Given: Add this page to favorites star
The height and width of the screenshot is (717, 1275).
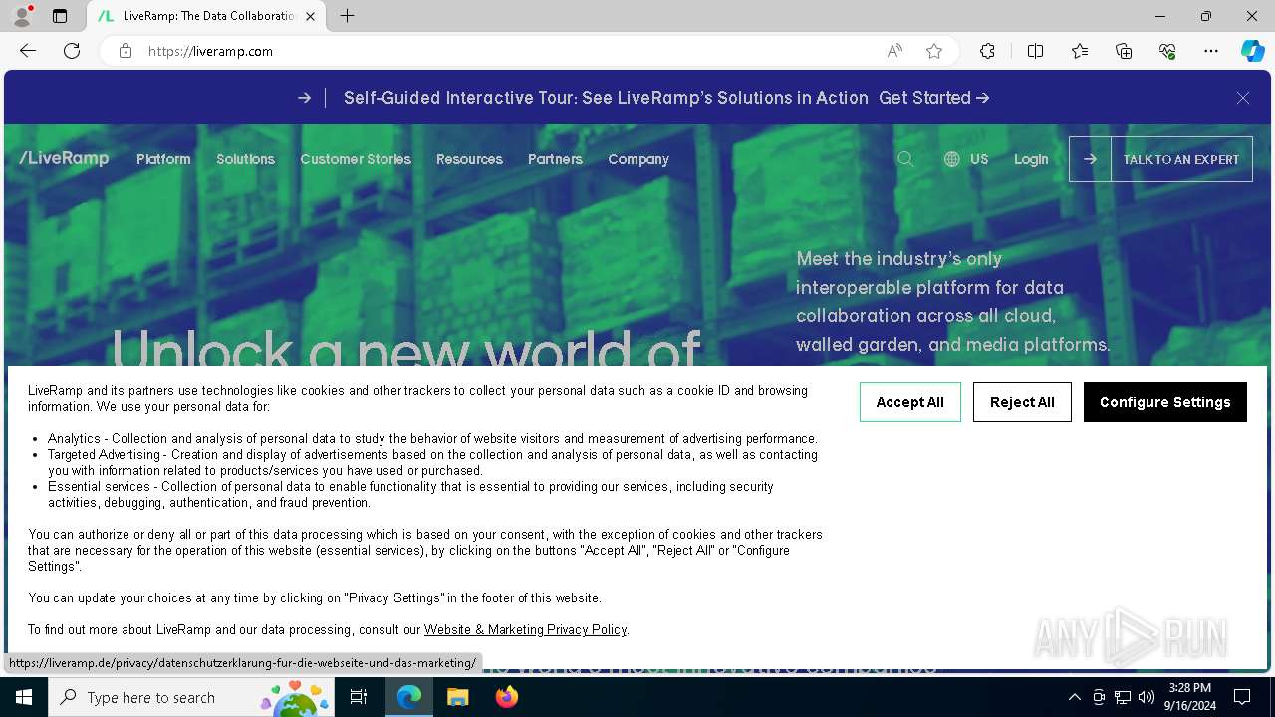Looking at the screenshot, I should [x=934, y=51].
